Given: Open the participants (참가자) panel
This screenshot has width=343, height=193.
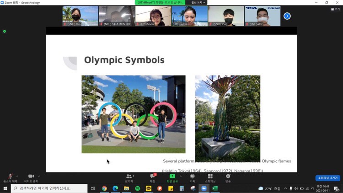Looking at the screenshot, I should coord(129,178).
